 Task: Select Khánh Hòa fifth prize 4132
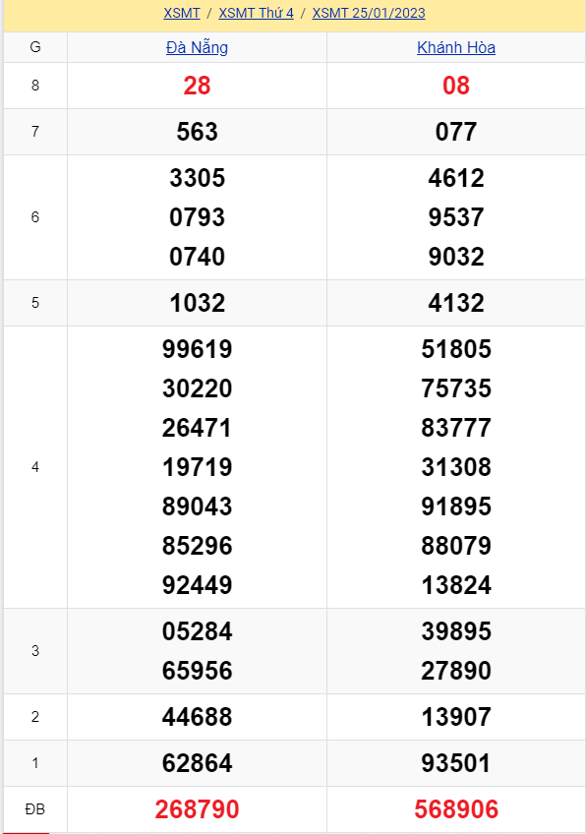456,303
